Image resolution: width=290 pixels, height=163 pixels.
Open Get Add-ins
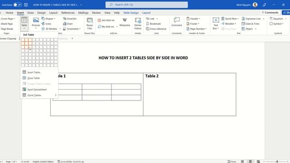[x=106, y=20]
